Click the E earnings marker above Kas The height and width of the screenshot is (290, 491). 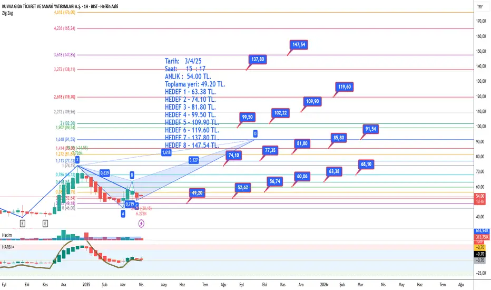point(45,224)
